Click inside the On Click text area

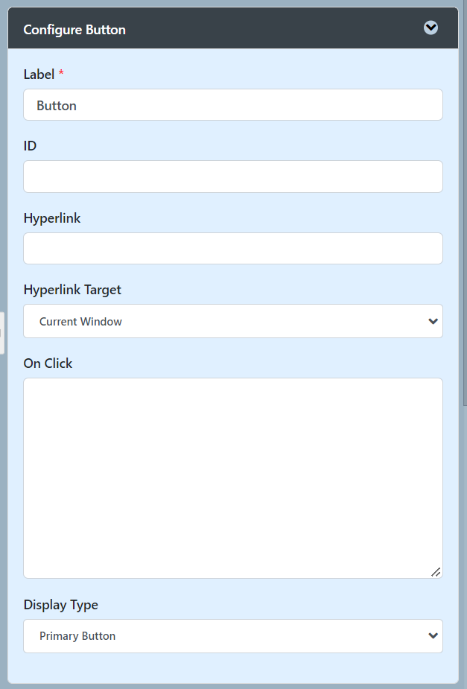232,477
